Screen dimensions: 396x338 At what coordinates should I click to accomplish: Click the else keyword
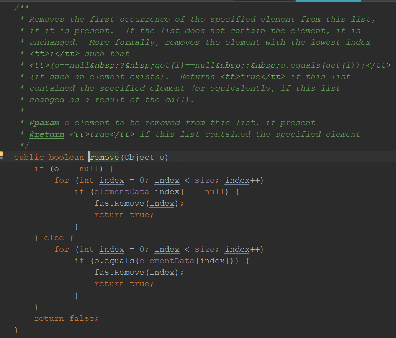(54, 238)
